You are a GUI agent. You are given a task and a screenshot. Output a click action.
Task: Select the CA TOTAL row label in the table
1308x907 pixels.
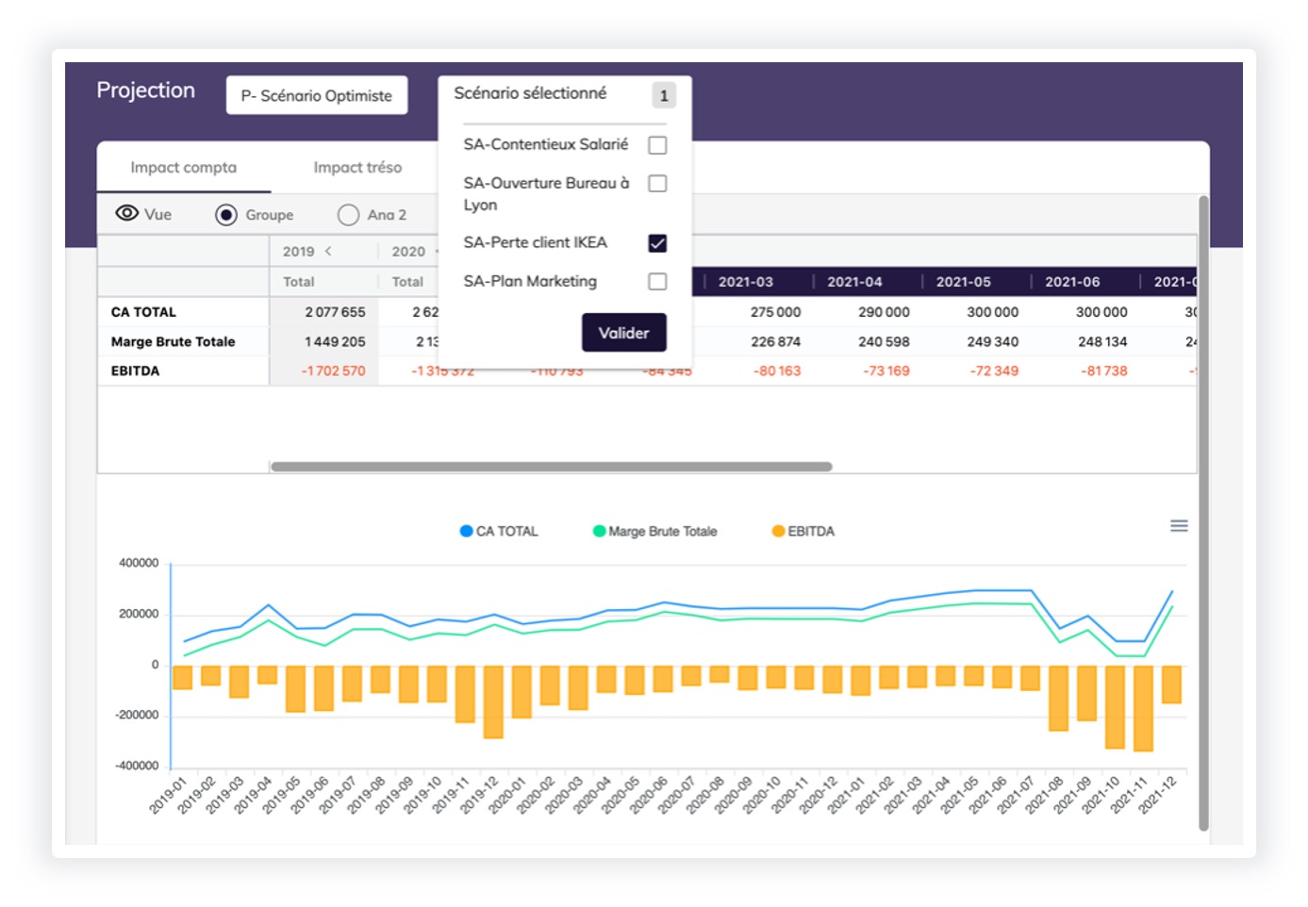coord(143,312)
